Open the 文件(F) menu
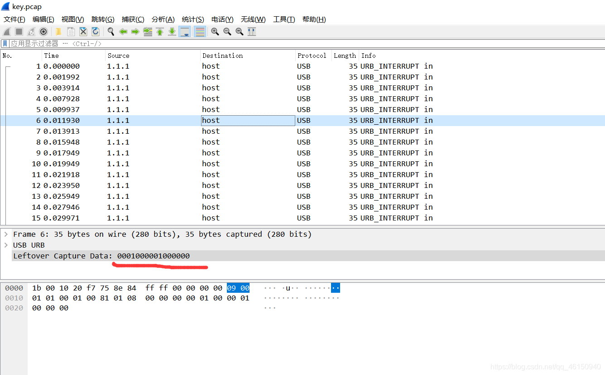This screenshot has width=605, height=375. click(14, 19)
